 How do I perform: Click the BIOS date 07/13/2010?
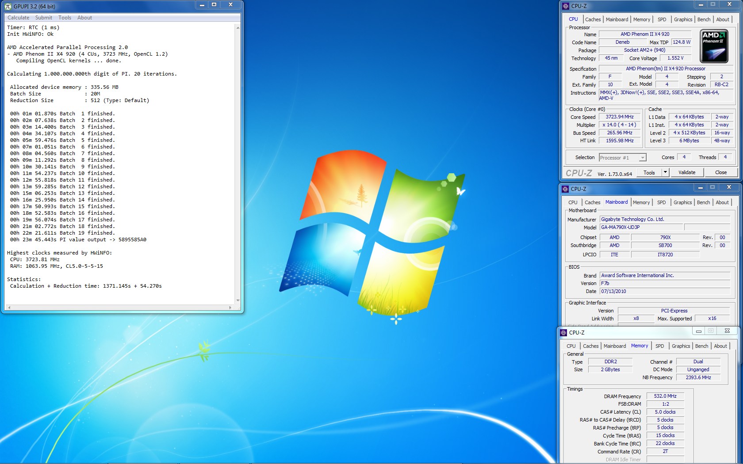point(665,292)
